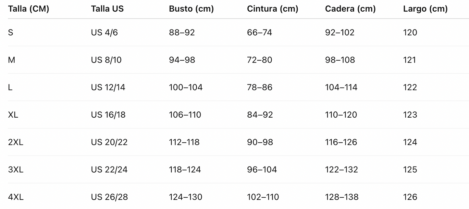Click the XL size cell
Screen dimensions: 469x209
(x=13, y=115)
